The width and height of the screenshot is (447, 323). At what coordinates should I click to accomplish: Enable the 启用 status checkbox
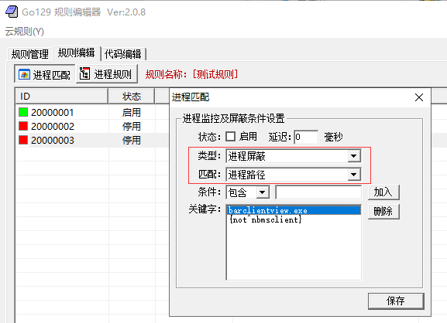click(x=230, y=137)
